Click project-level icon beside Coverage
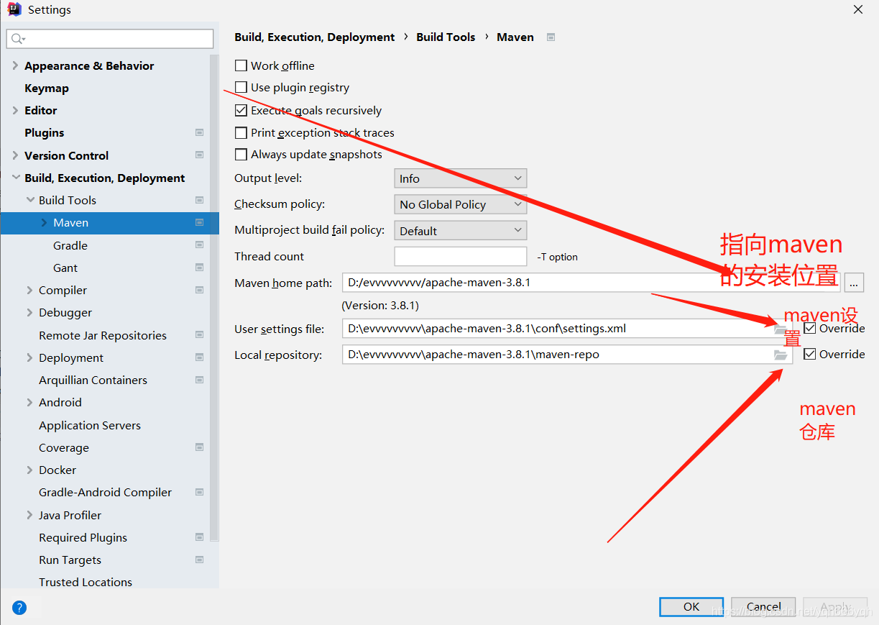 [199, 447]
